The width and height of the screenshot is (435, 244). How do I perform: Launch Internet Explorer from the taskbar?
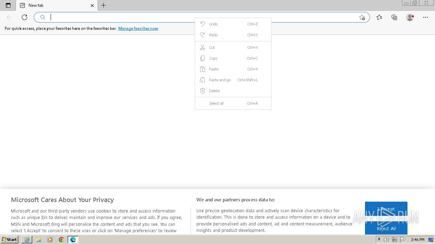pos(27,240)
